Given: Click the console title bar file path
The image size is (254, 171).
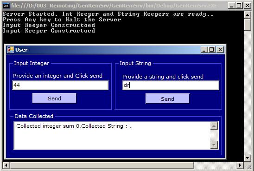Looking at the screenshot, I should click(x=114, y=6).
